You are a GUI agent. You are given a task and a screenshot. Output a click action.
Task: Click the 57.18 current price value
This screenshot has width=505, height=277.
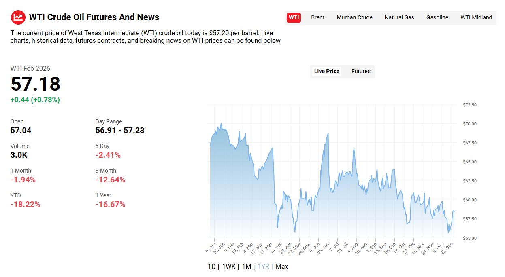coord(35,84)
